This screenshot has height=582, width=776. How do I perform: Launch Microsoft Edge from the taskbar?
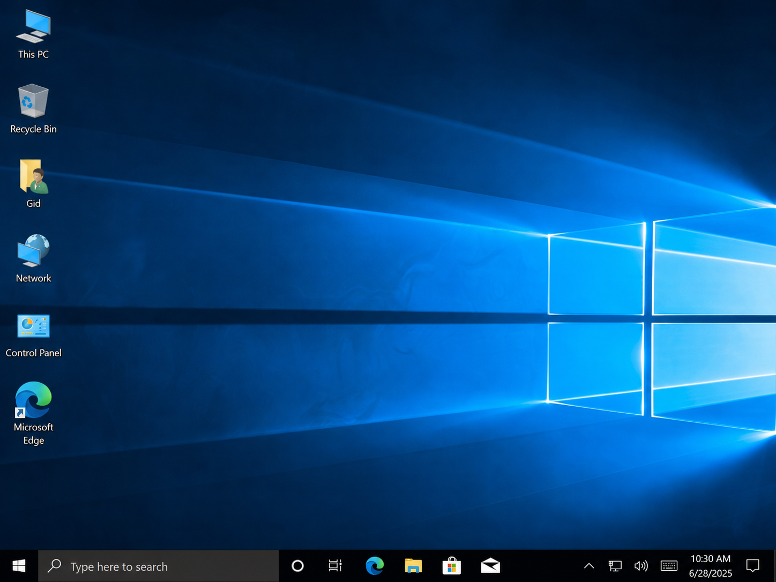click(x=375, y=566)
